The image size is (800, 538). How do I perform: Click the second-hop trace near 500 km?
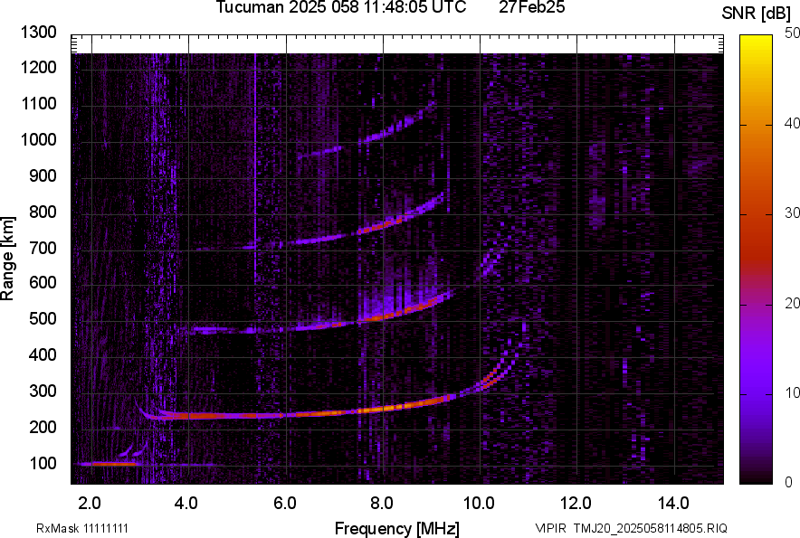pos(389,316)
